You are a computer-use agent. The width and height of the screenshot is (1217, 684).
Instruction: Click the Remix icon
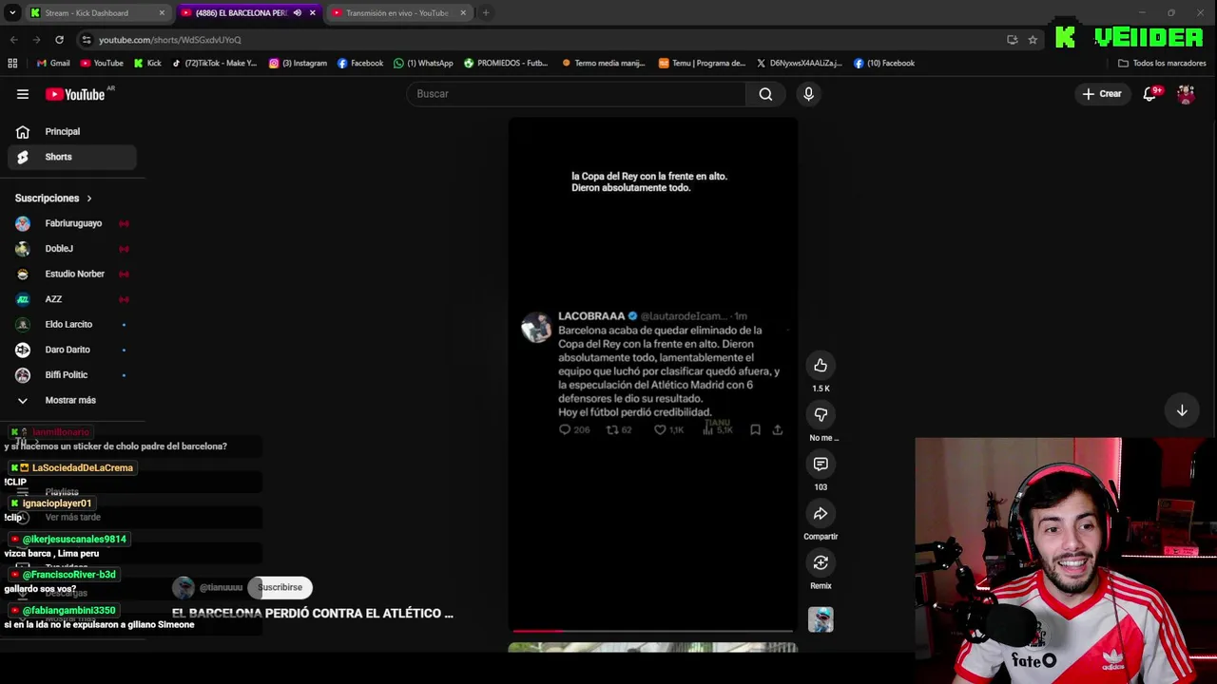[821, 563]
